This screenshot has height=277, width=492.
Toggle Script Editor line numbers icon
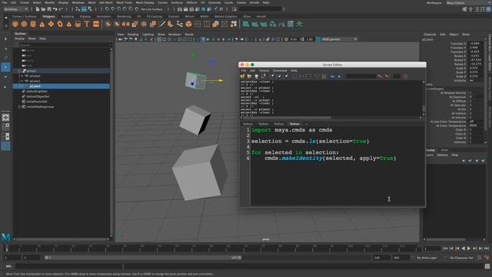click(x=324, y=76)
